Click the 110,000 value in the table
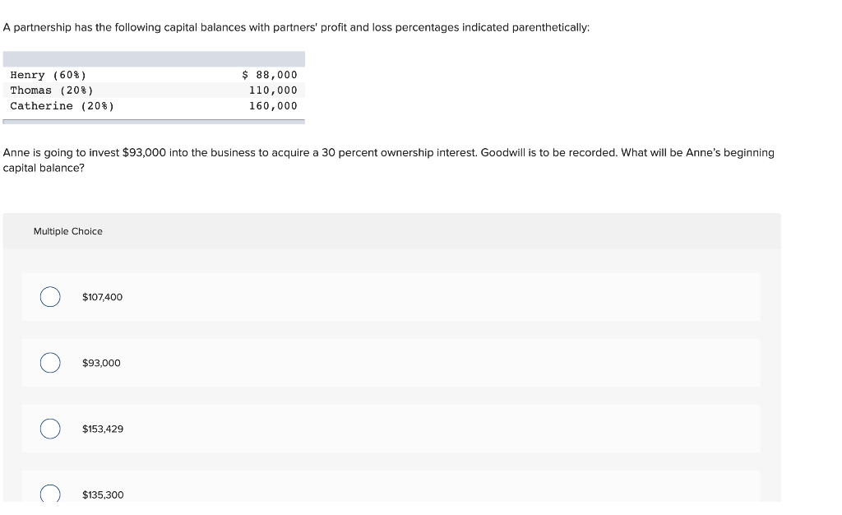 coord(274,90)
